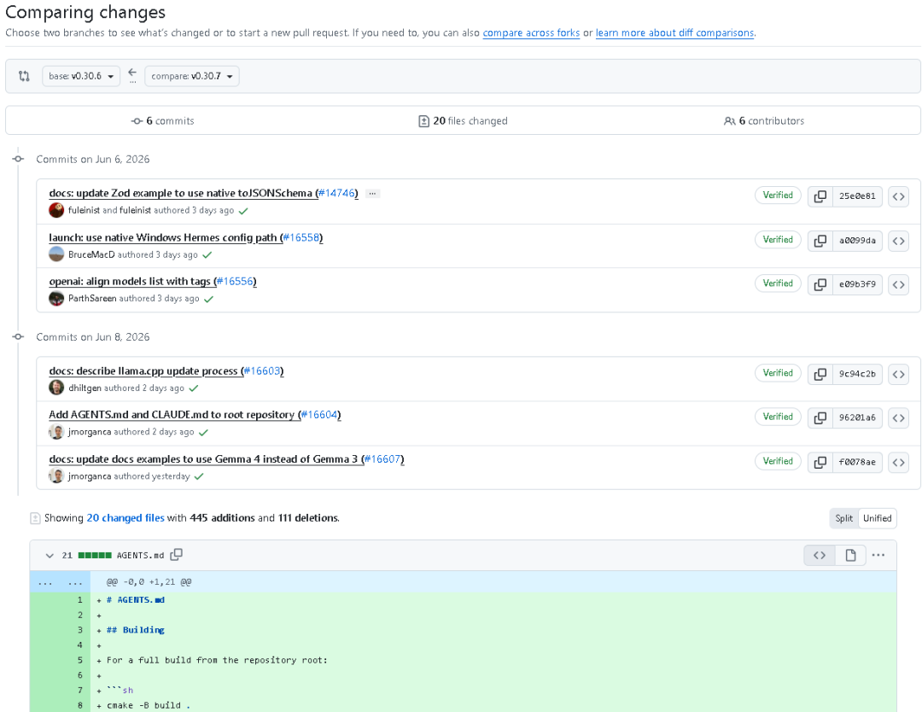Screen dimensions: 922x712
Task: Open the compare across forks link
Action: [531, 33]
